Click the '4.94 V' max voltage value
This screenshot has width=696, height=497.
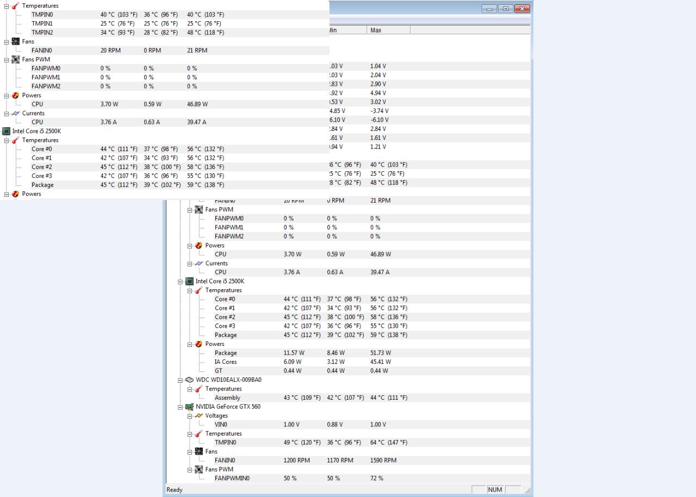378,93
